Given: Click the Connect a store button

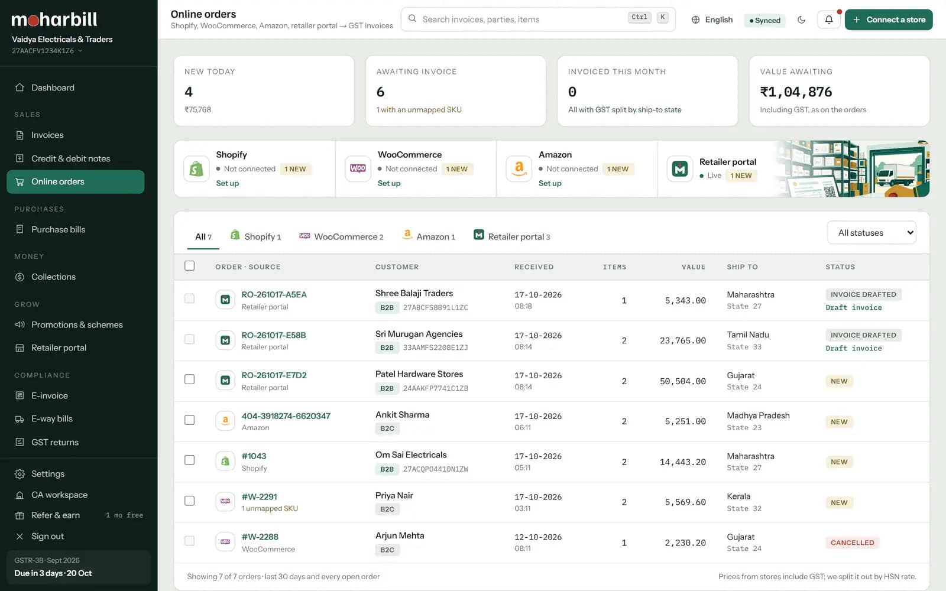Looking at the screenshot, I should [x=889, y=20].
